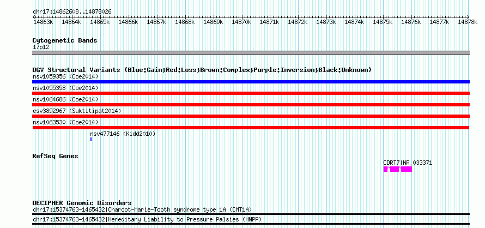Click the black CMT1A disorder region bar

coord(251,214)
